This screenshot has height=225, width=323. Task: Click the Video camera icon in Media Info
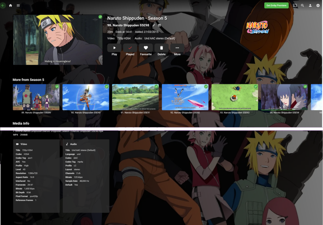click(x=17, y=144)
